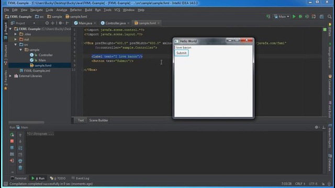Click the sample breadcrumb in navigation bar
The image size is (335, 188).
(x=54, y=17)
